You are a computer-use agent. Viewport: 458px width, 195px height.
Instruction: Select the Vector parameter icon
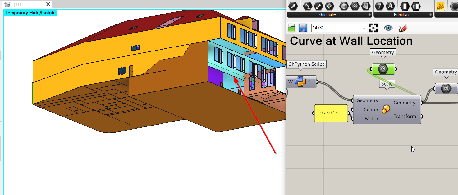click(x=293, y=6)
